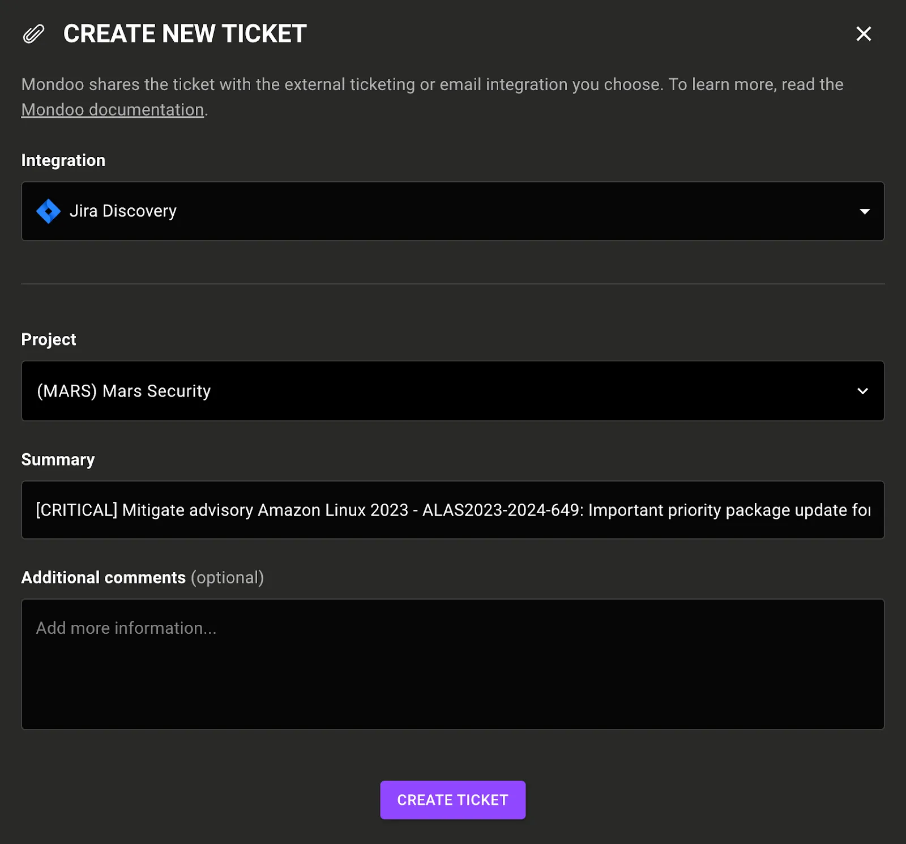Click the Summary label
This screenshot has height=844, width=906.
point(58,459)
